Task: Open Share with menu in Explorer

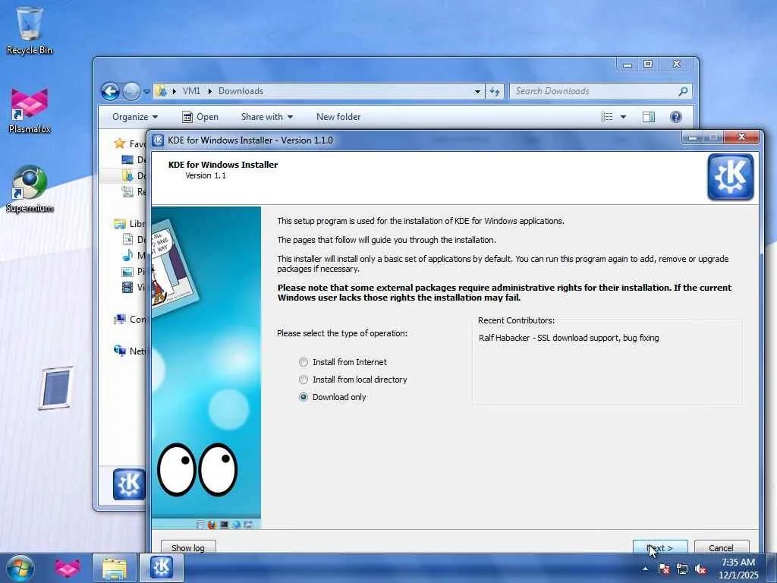Action: [266, 117]
